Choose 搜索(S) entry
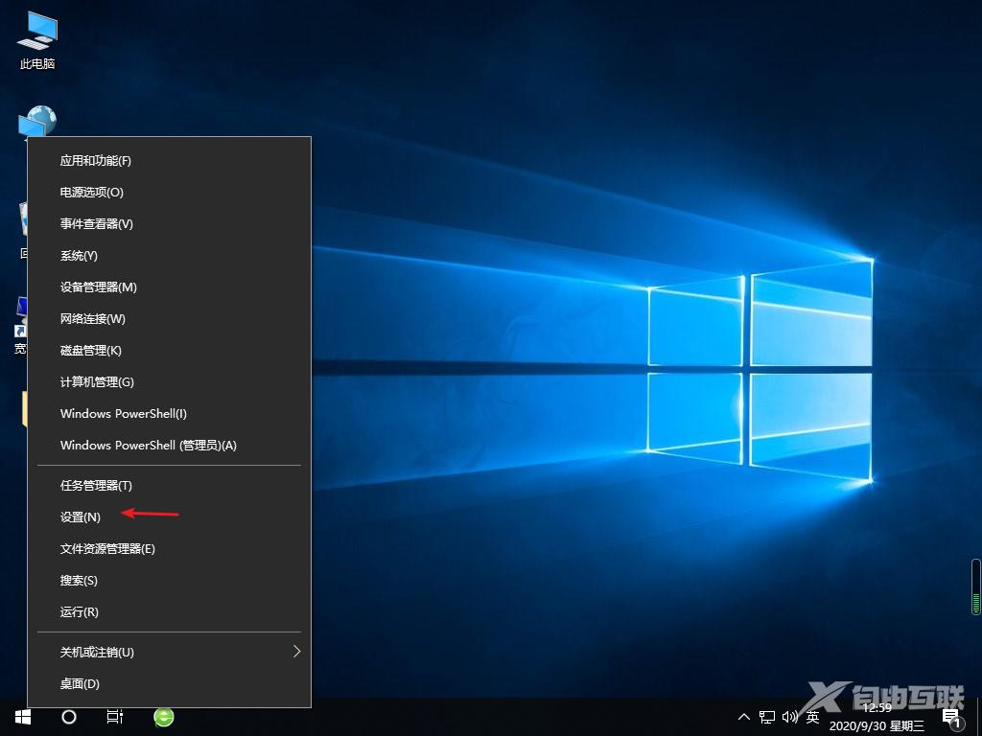This screenshot has height=736, width=982. (x=169, y=580)
